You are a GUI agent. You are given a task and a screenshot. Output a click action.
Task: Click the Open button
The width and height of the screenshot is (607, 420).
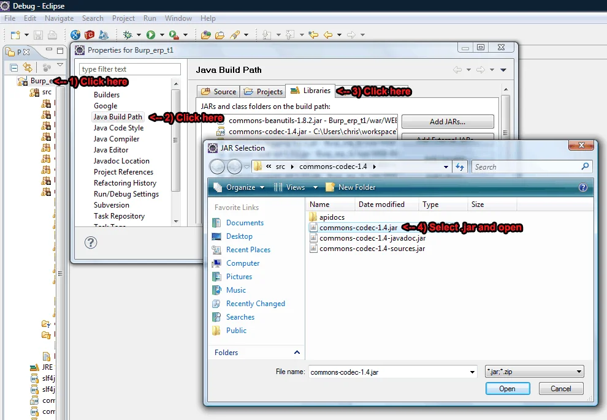[507, 389]
